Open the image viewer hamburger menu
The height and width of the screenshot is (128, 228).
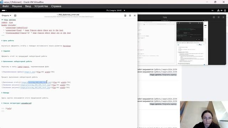[218, 17]
